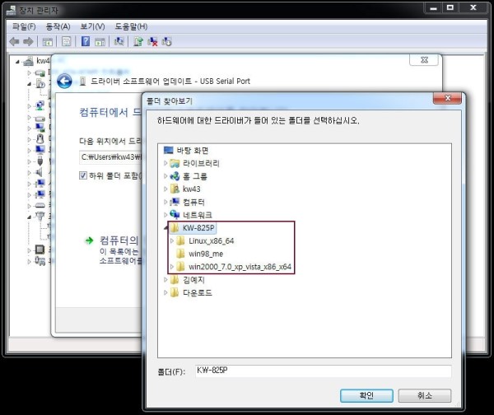Open the 도움말(H) menu
The image size is (494, 415).
coord(131,26)
